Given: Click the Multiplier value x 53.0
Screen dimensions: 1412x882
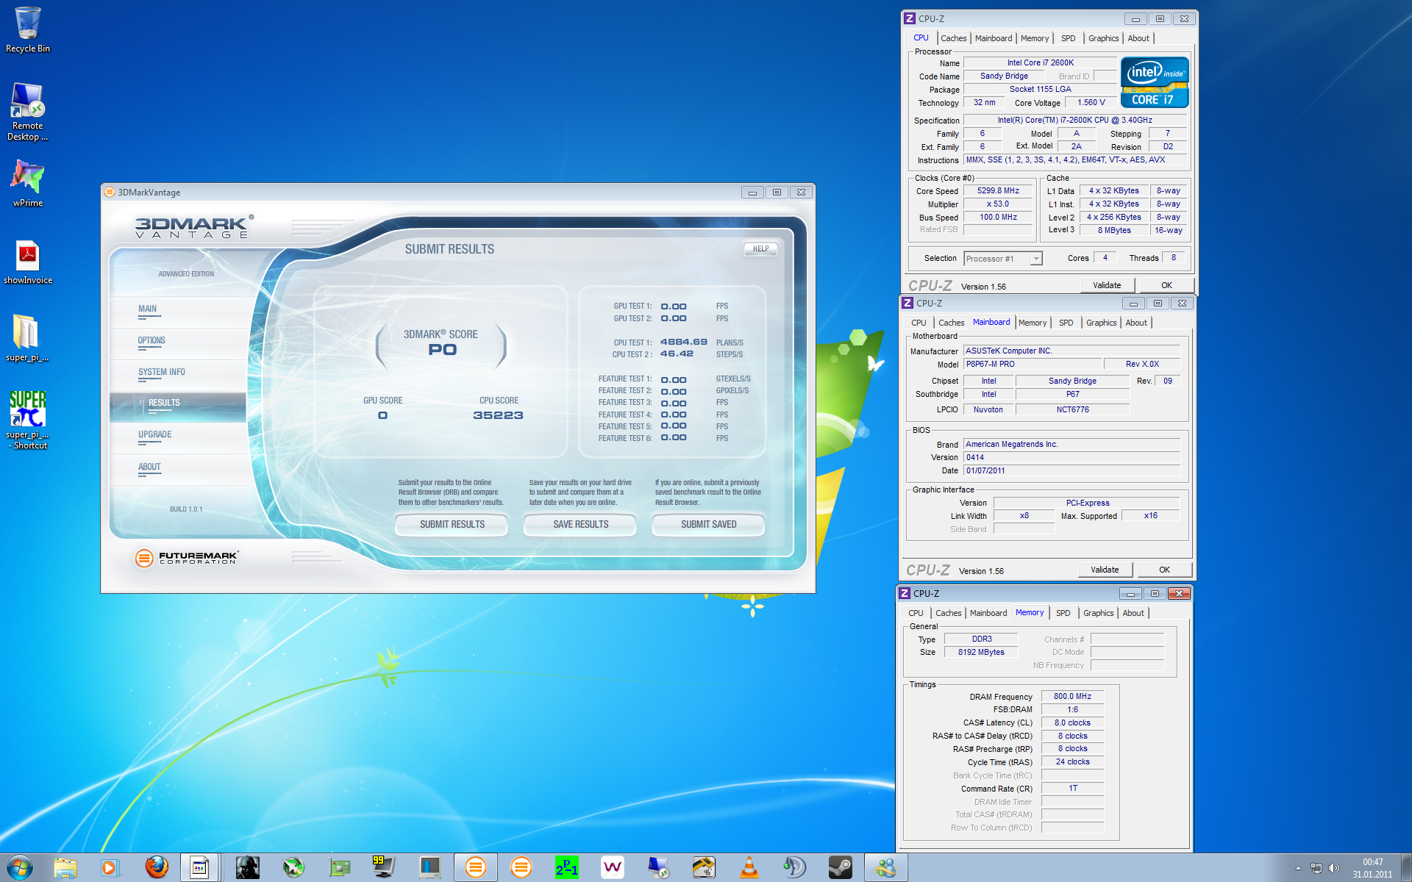Looking at the screenshot, I should click(x=998, y=204).
